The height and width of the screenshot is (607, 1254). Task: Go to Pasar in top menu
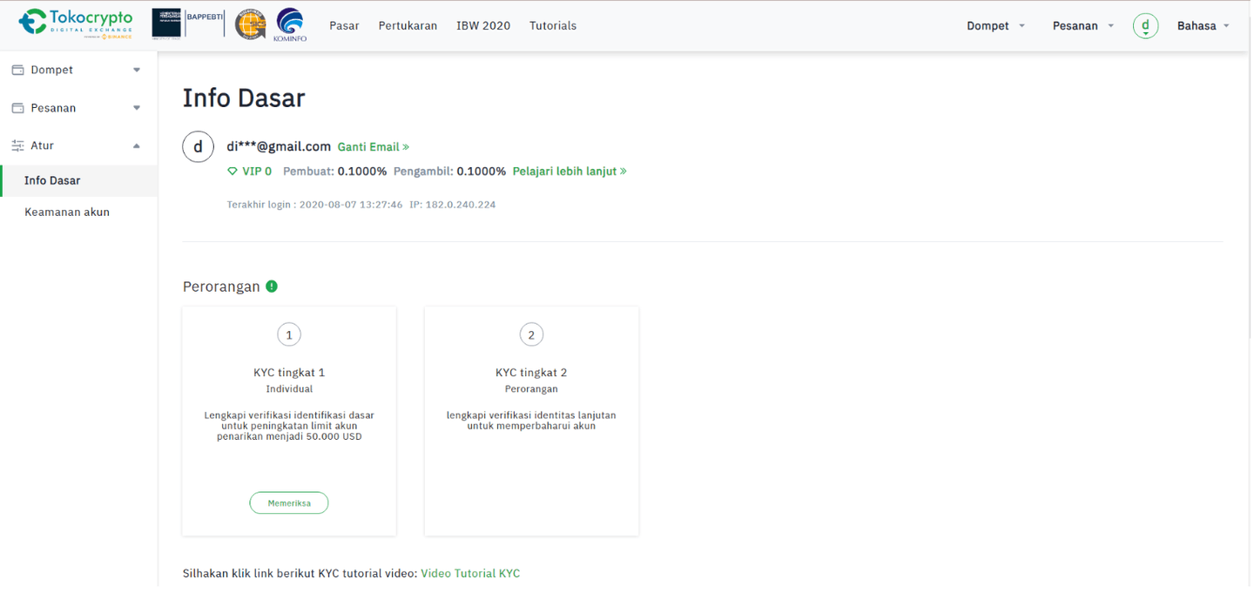tap(344, 26)
